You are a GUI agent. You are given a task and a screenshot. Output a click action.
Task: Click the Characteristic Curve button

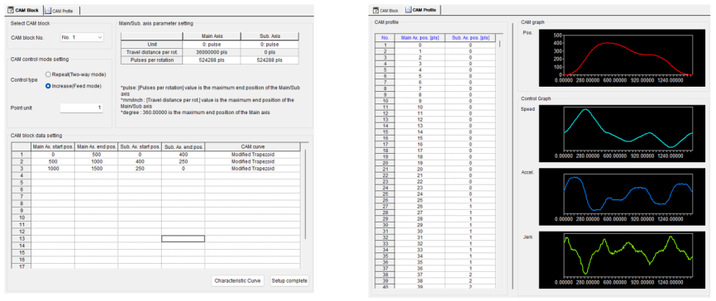tap(237, 280)
